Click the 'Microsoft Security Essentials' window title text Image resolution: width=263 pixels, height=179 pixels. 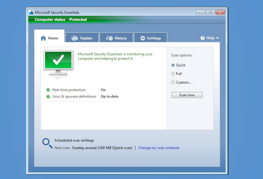tap(57, 13)
